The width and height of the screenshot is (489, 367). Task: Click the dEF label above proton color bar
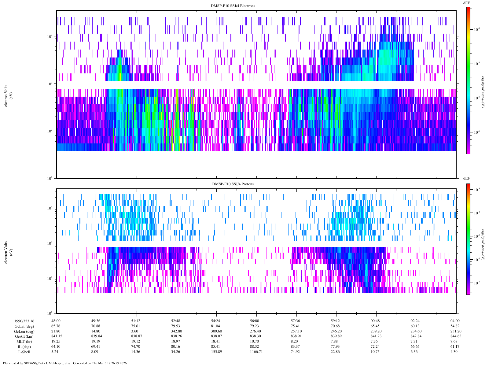[466, 178]
